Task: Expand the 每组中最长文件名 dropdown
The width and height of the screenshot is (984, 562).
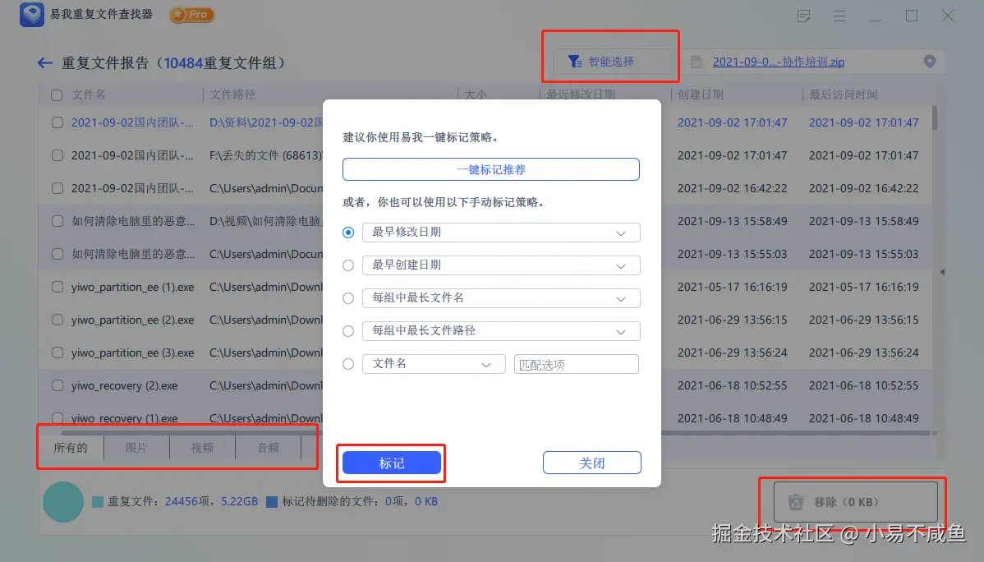Action: (501, 298)
